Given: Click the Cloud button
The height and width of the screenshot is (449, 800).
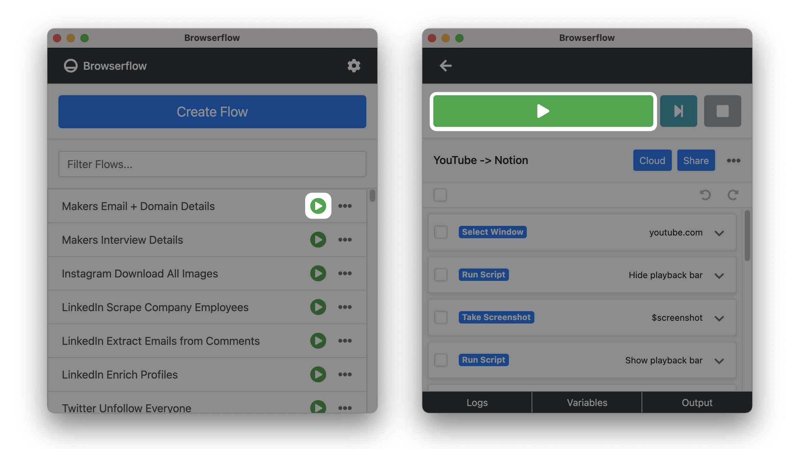Looking at the screenshot, I should [652, 160].
